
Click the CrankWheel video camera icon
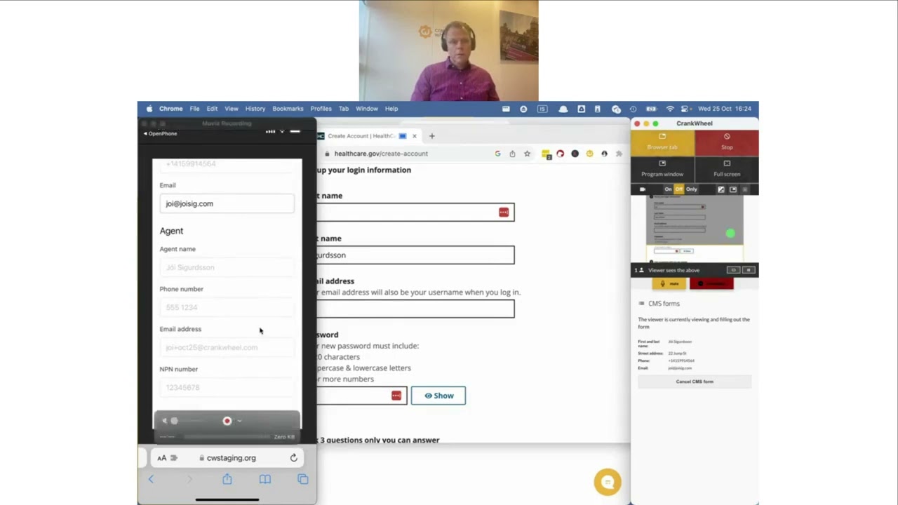point(643,189)
